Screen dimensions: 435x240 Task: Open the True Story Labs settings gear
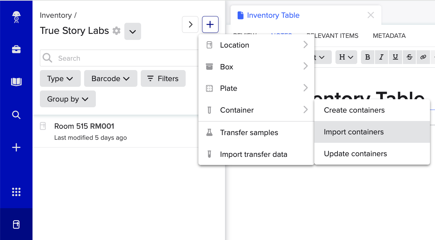click(x=116, y=31)
